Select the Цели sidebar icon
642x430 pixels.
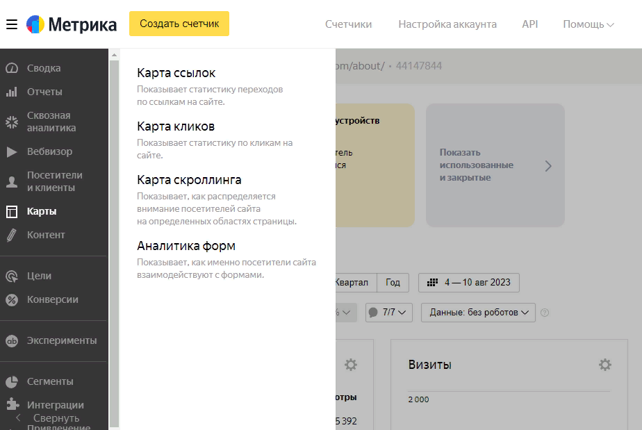point(14,276)
